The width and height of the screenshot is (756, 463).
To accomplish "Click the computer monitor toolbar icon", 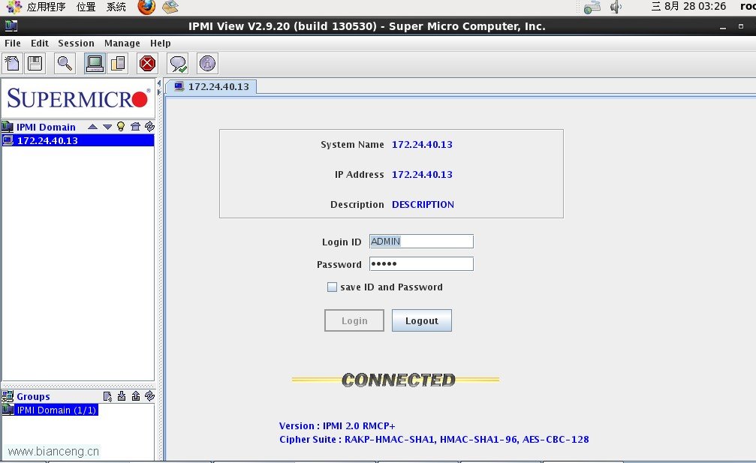I will [x=95, y=64].
